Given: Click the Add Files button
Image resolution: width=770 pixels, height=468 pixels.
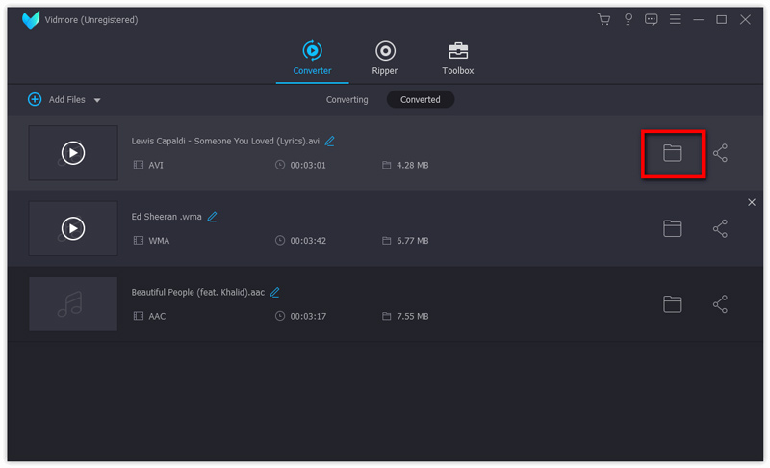Looking at the screenshot, I should pos(58,100).
